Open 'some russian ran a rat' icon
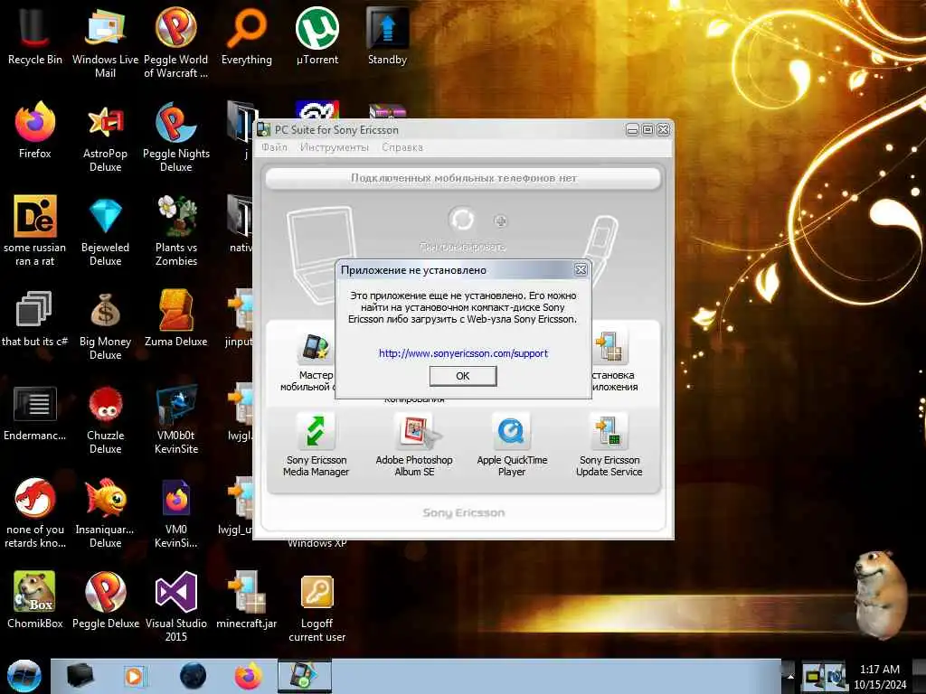The width and height of the screenshot is (926, 694). click(35, 216)
